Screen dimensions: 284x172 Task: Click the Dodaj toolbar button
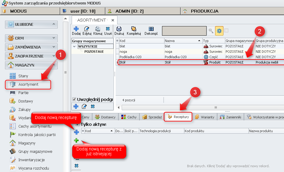tap(76, 31)
